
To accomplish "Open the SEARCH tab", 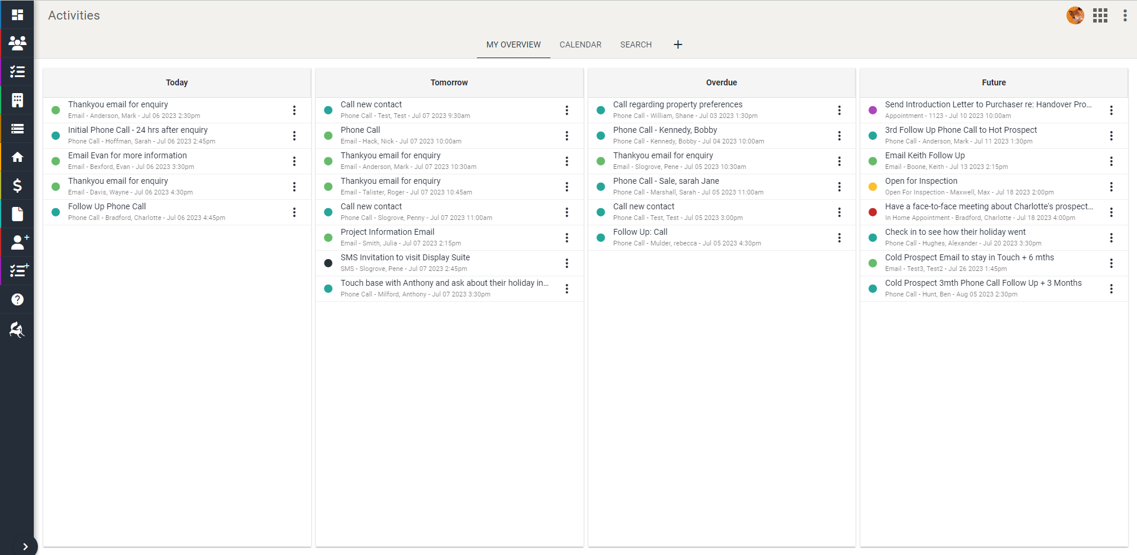I will 636,44.
